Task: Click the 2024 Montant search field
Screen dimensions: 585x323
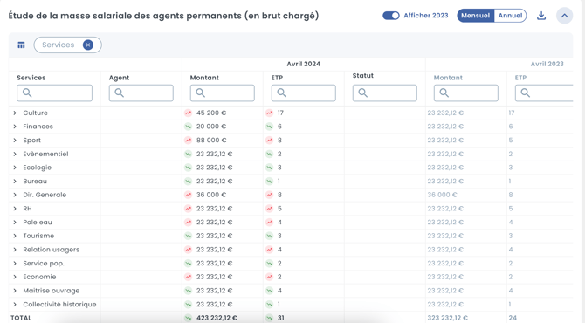Action: (223, 93)
